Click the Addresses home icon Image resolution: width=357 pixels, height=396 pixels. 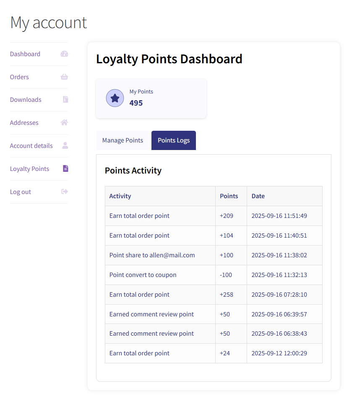64,122
